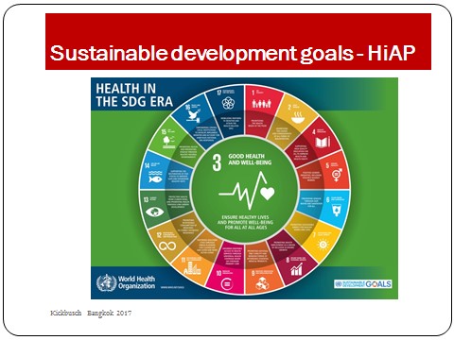This screenshot has height=340, width=454.
Task: Click the SDG 6 water drop icon
Action: click(x=337, y=211)
